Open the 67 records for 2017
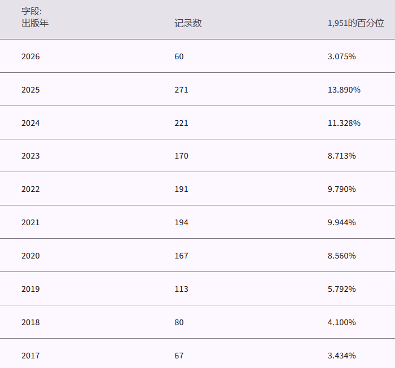This screenshot has height=368, width=395. (x=179, y=356)
